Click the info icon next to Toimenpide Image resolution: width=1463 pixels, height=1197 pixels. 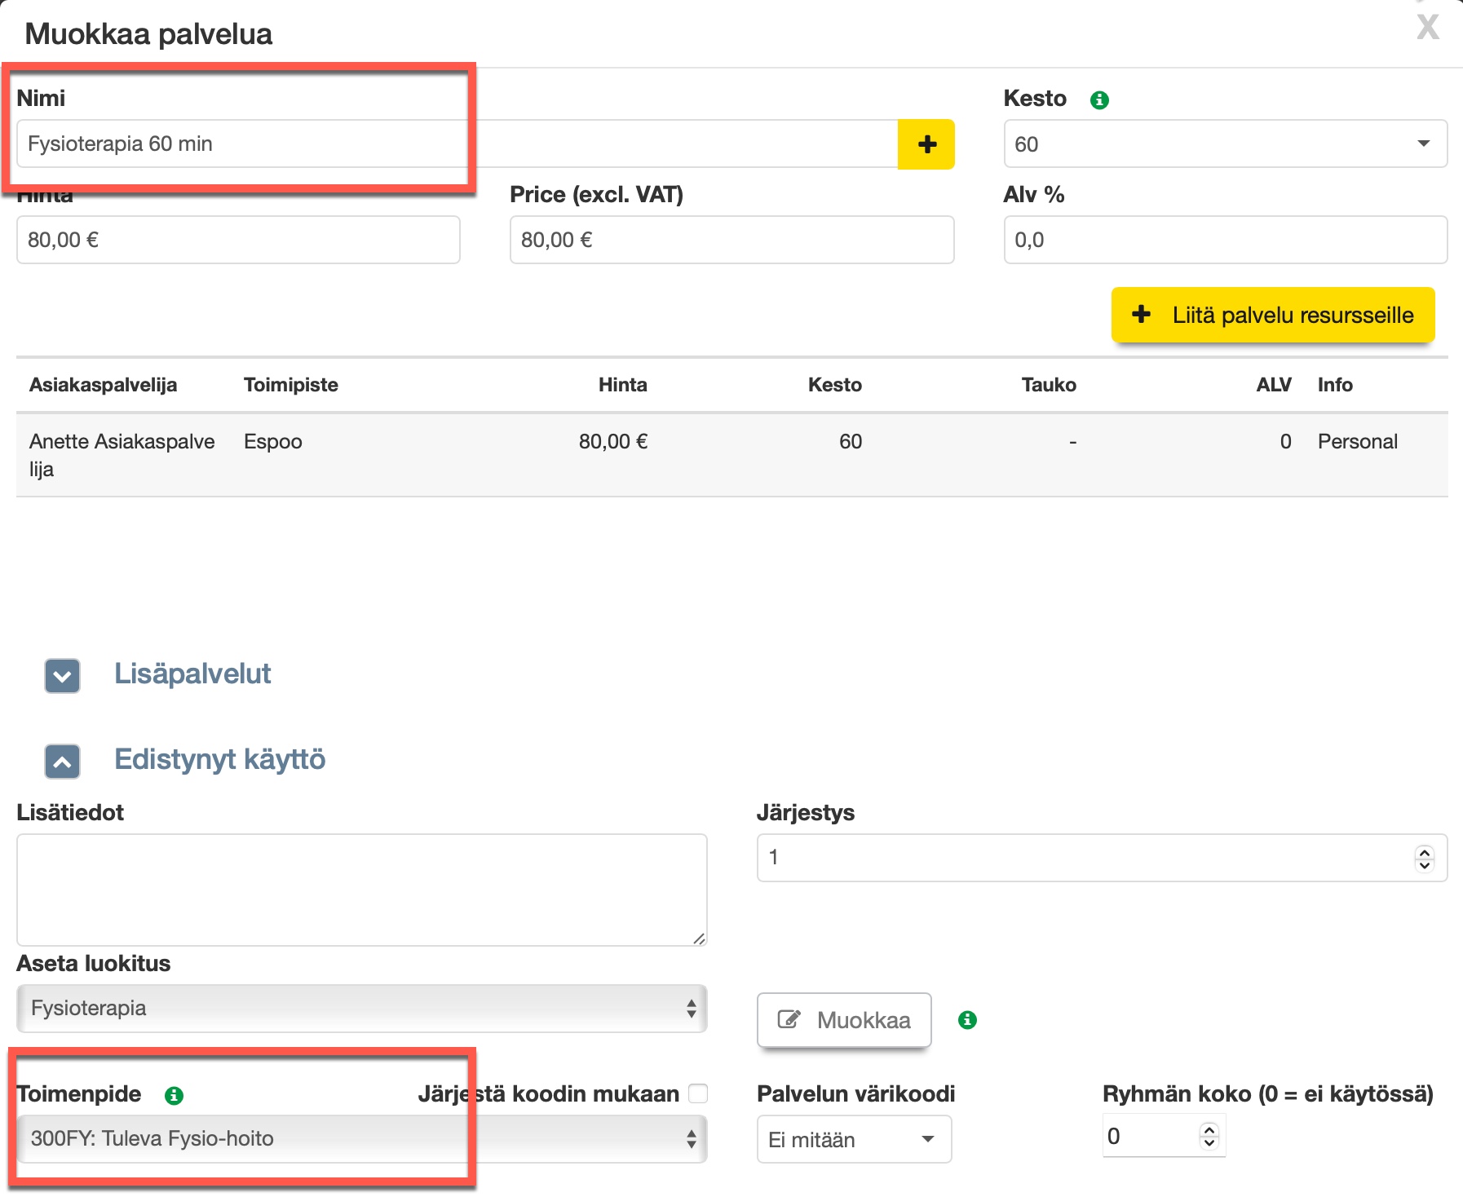(x=174, y=1095)
